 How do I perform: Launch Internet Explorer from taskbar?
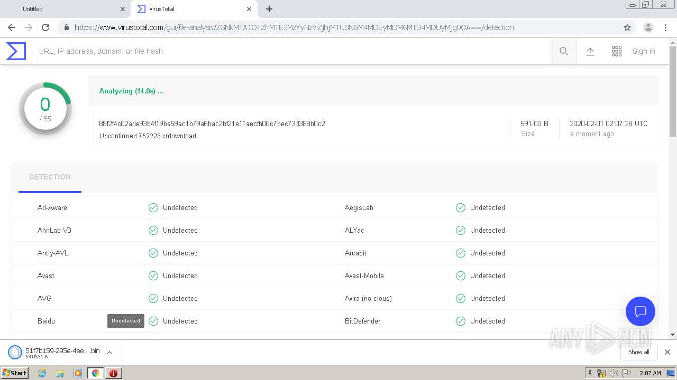click(x=42, y=373)
